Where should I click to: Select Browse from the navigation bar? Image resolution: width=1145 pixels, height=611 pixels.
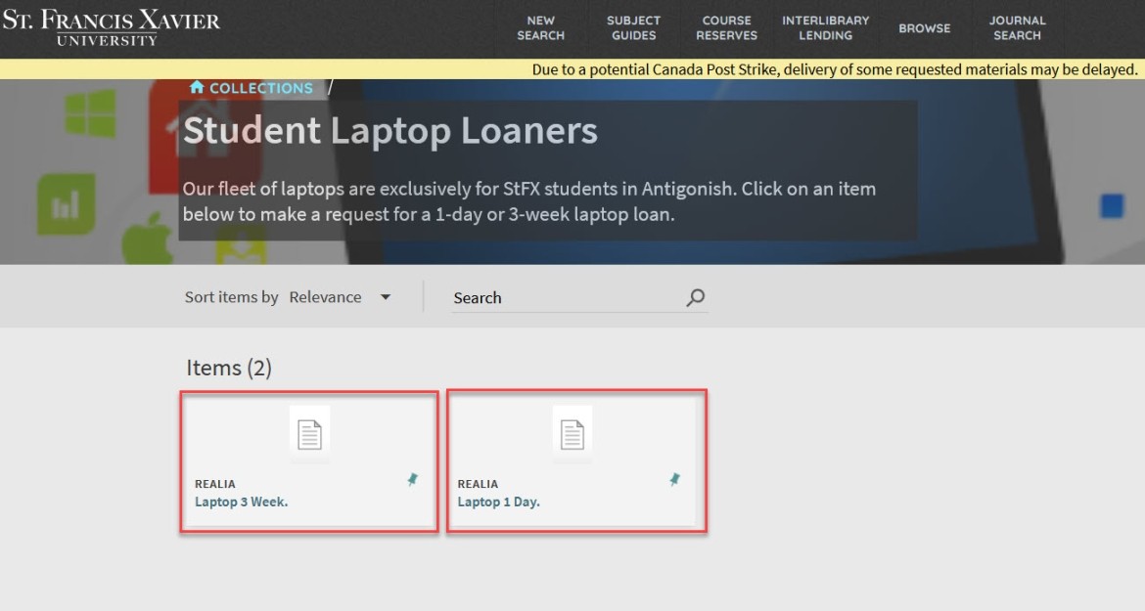tap(924, 27)
